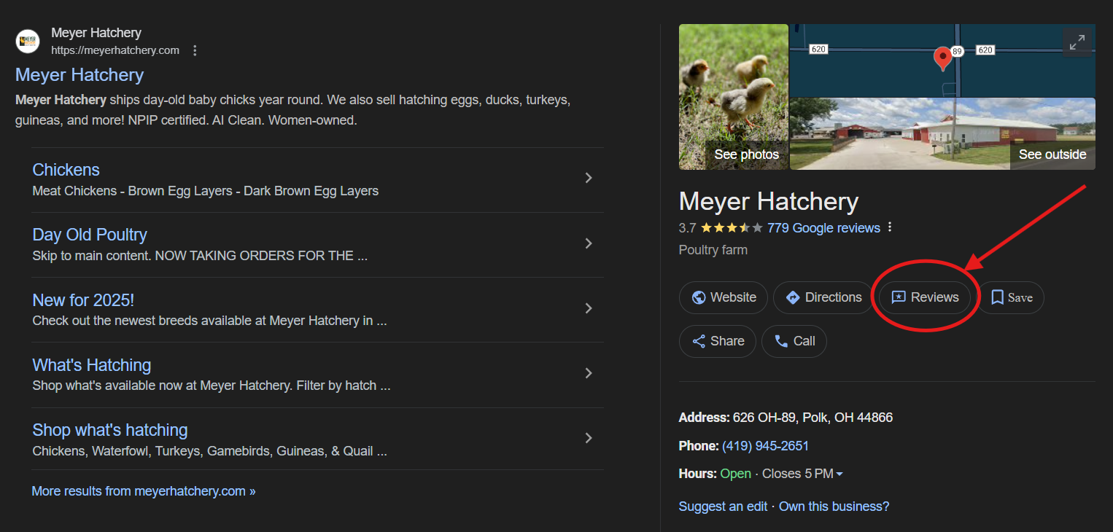The height and width of the screenshot is (532, 1113).
Task: Click the Meyer Hatchery site favicon
Action: [x=28, y=42]
